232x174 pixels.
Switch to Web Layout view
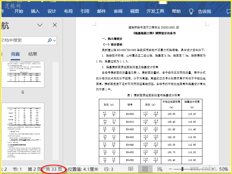pyautogui.click(x=160, y=169)
